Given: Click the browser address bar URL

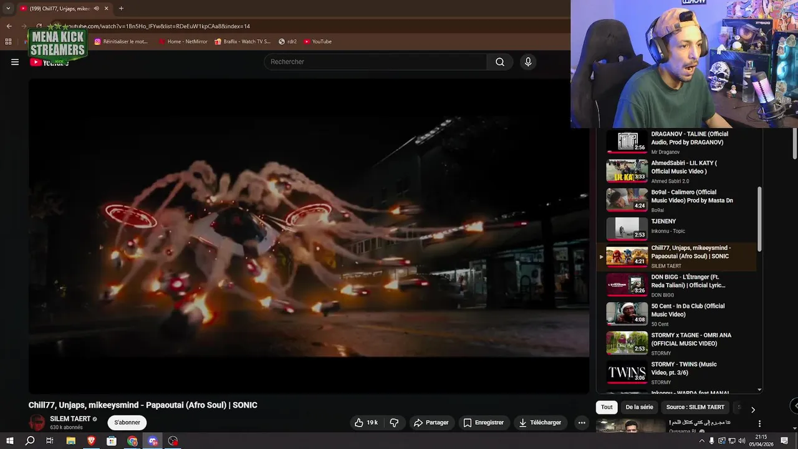Looking at the screenshot, I should (x=158, y=26).
